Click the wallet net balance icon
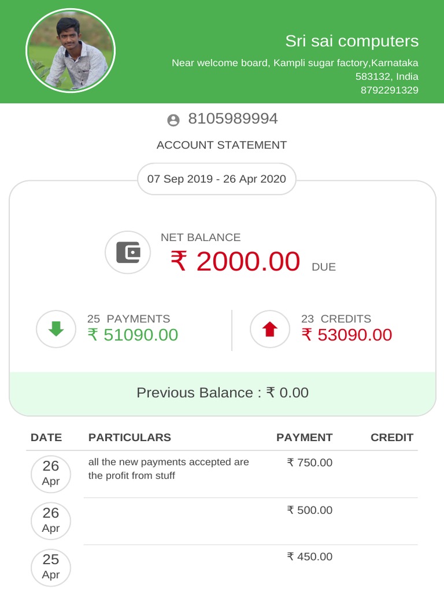Screen dimensions: 444x592 128,253
